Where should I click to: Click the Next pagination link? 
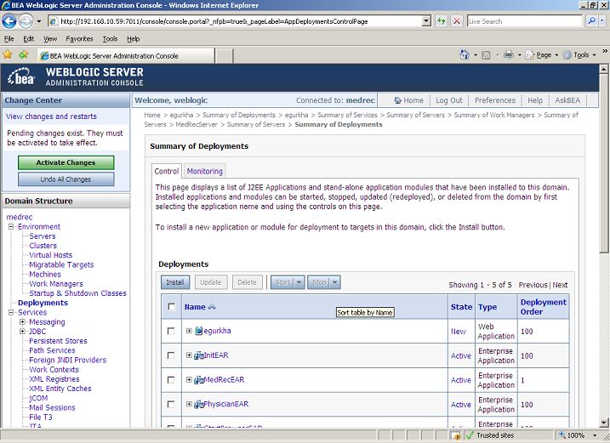(560, 285)
